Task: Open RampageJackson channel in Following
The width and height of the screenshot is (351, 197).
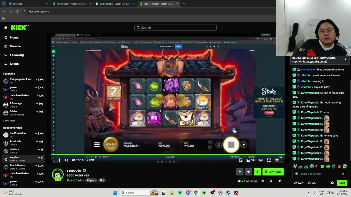Action: click(x=23, y=81)
